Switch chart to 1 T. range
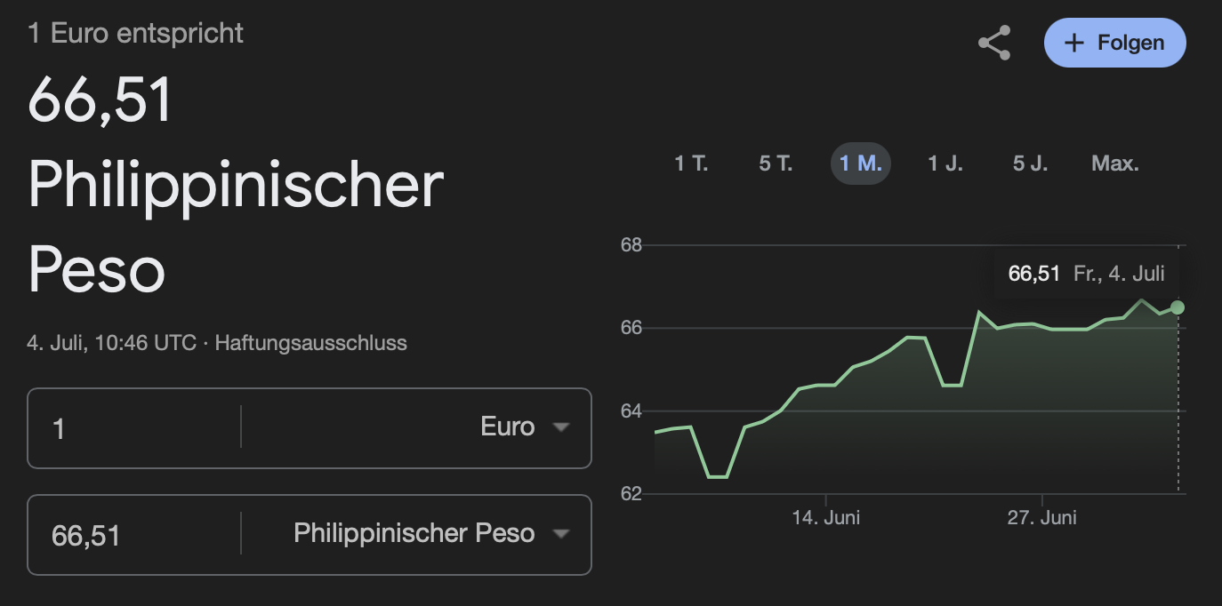The width and height of the screenshot is (1222, 606). click(x=691, y=163)
